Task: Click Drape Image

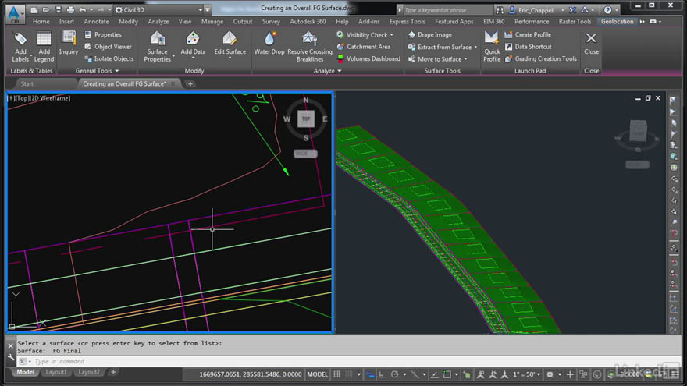Action: point(430,34)
